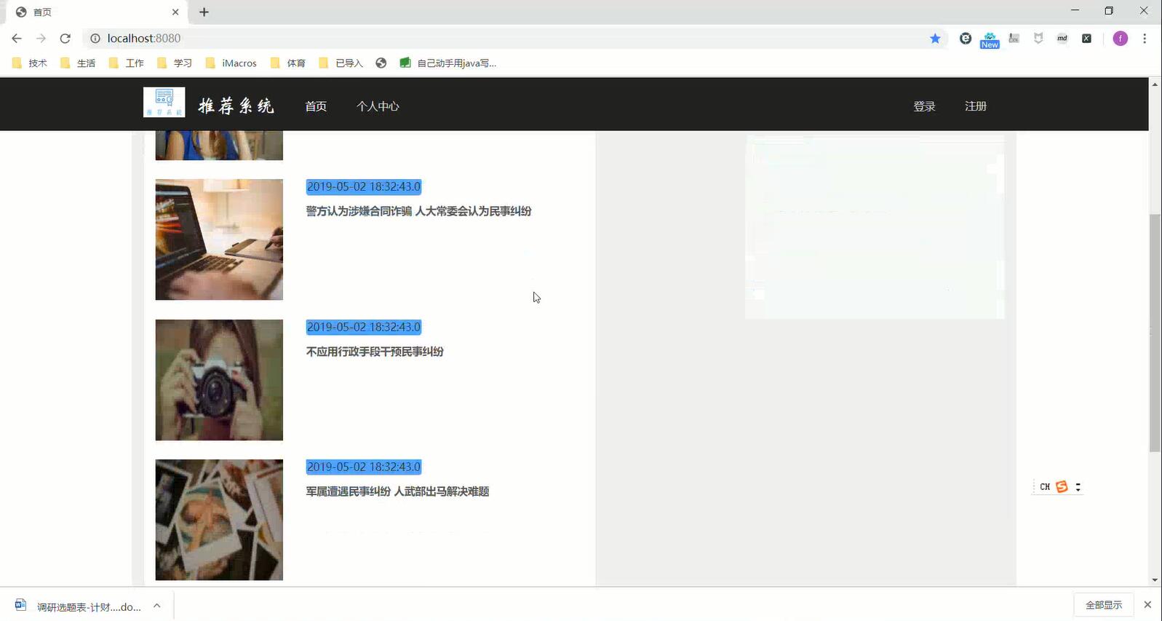The height and width of the screenshot is (621, 1162).
Task: Click the globe bookmark icon
Action: coord(381,63)
